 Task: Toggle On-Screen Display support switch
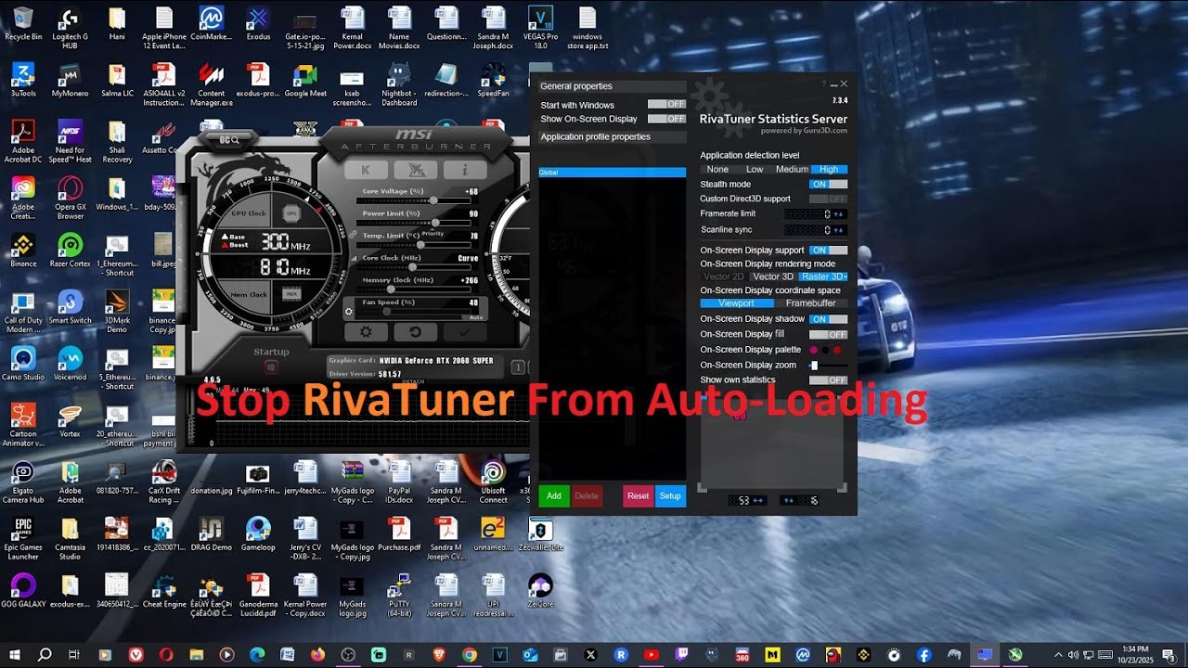click(828, 250)
